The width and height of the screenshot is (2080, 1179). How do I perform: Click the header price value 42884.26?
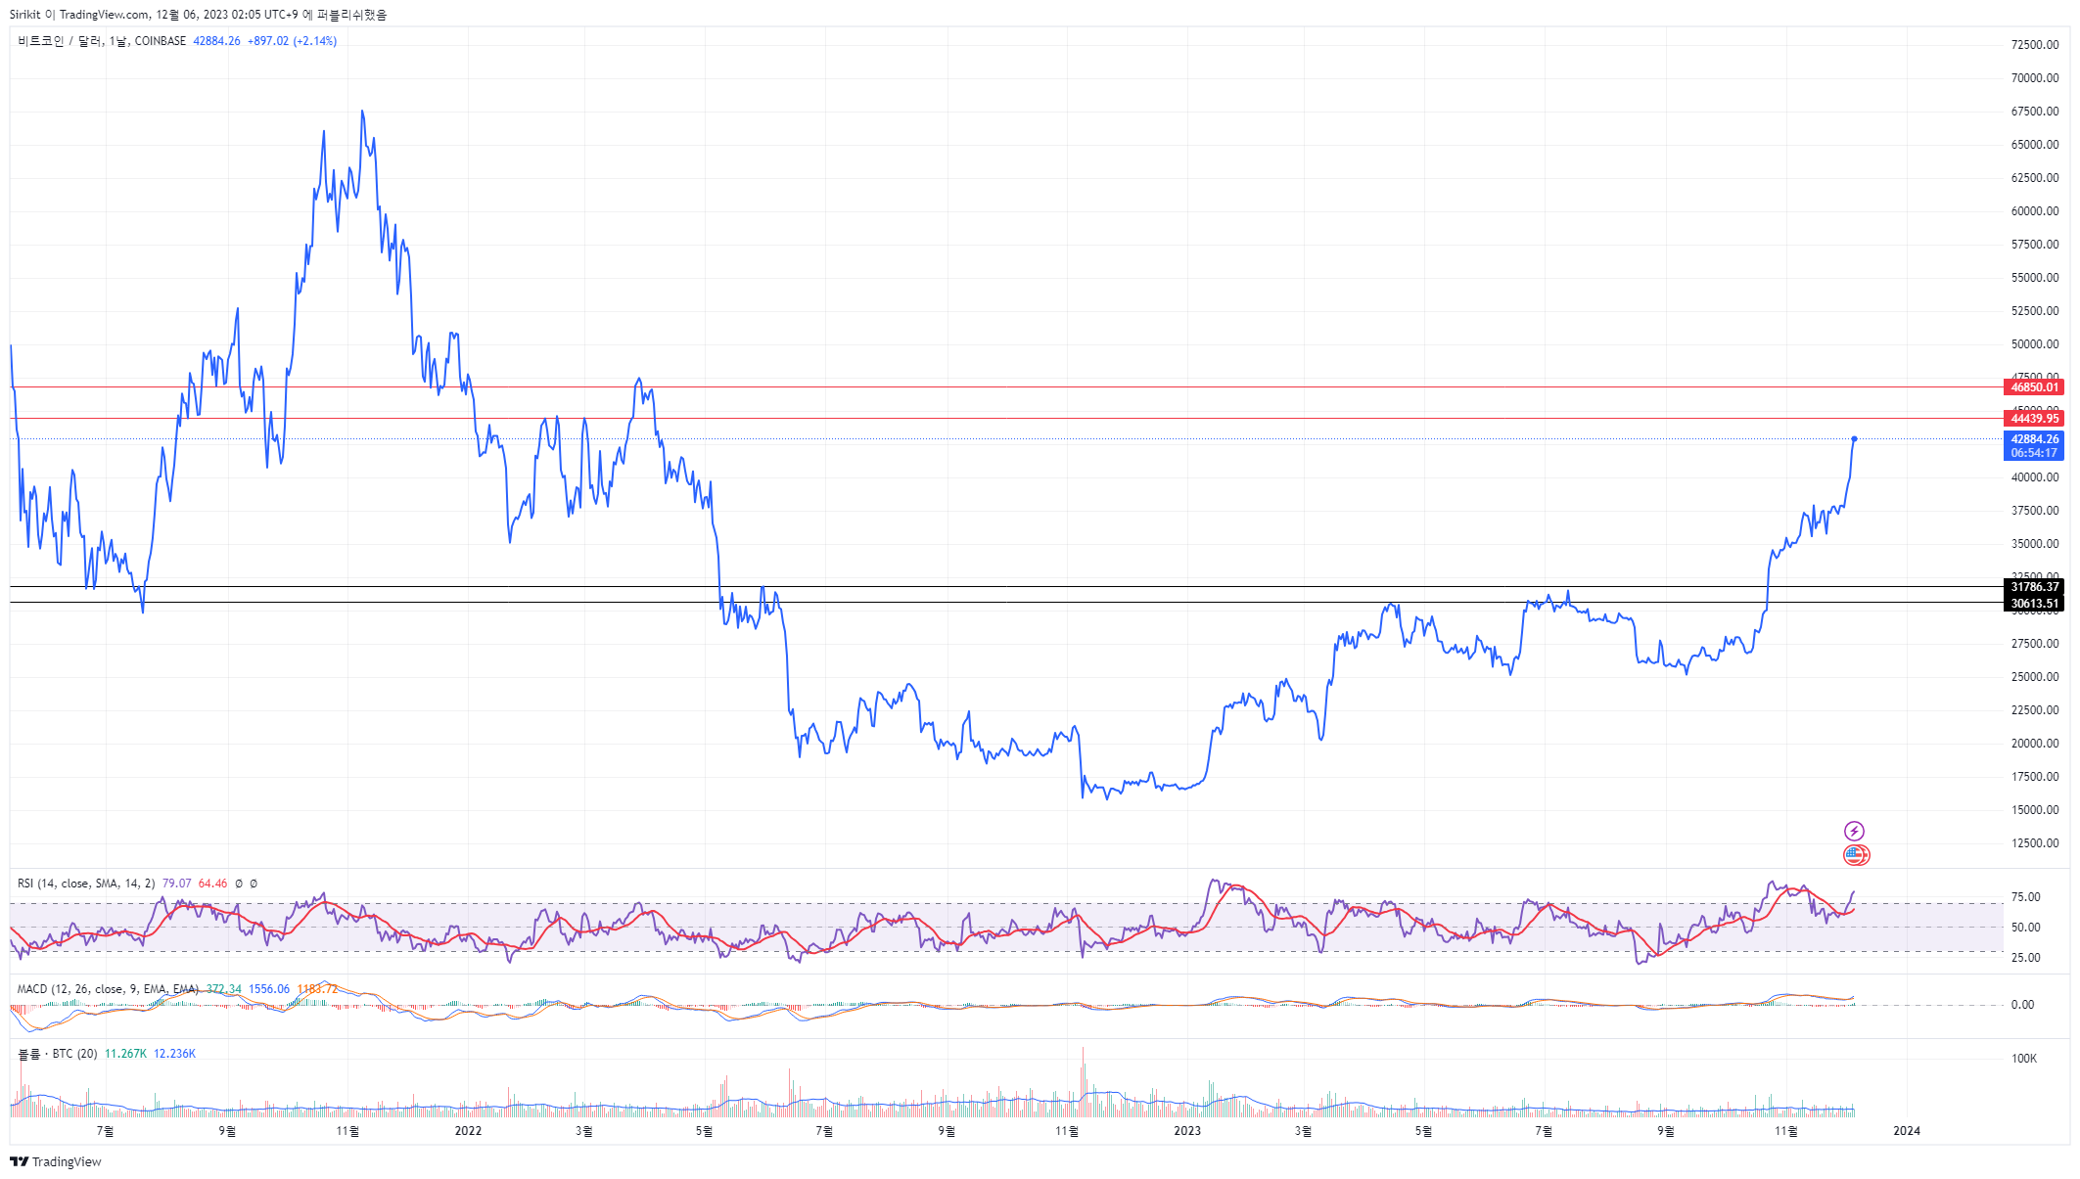click(216, 41)
